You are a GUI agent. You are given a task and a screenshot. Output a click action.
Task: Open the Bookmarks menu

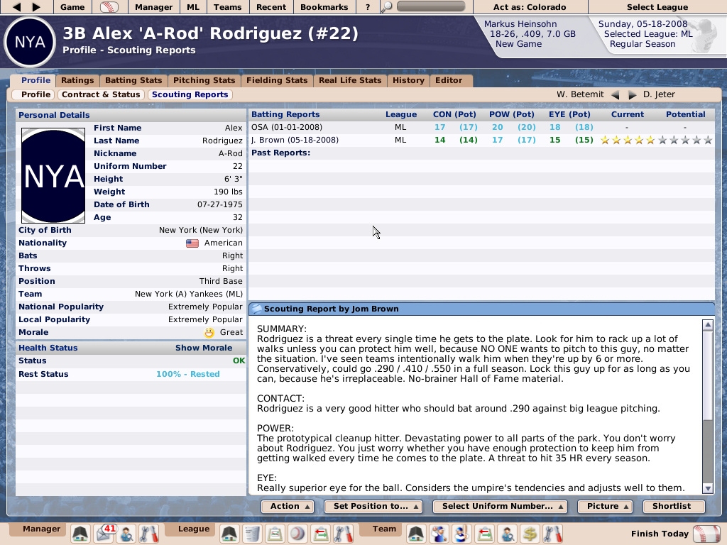[324, 7]
